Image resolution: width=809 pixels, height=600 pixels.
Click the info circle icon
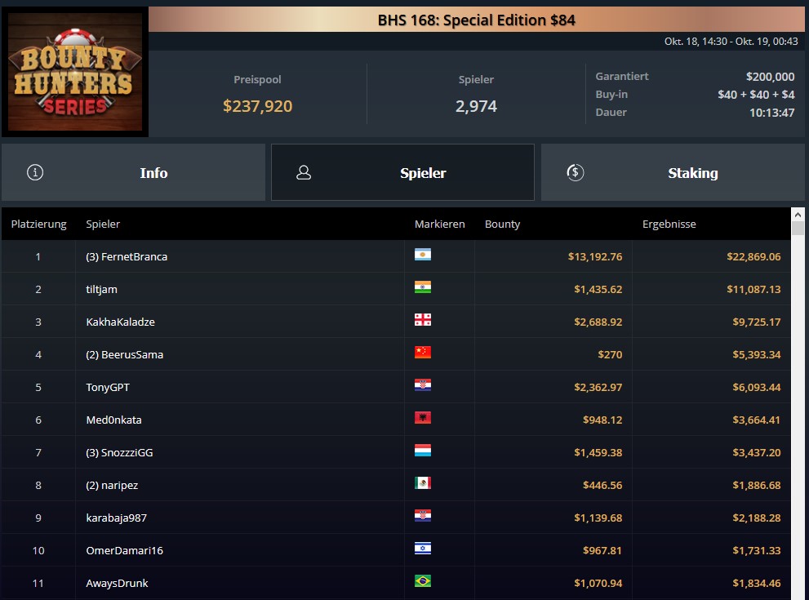tap(35, 172)
